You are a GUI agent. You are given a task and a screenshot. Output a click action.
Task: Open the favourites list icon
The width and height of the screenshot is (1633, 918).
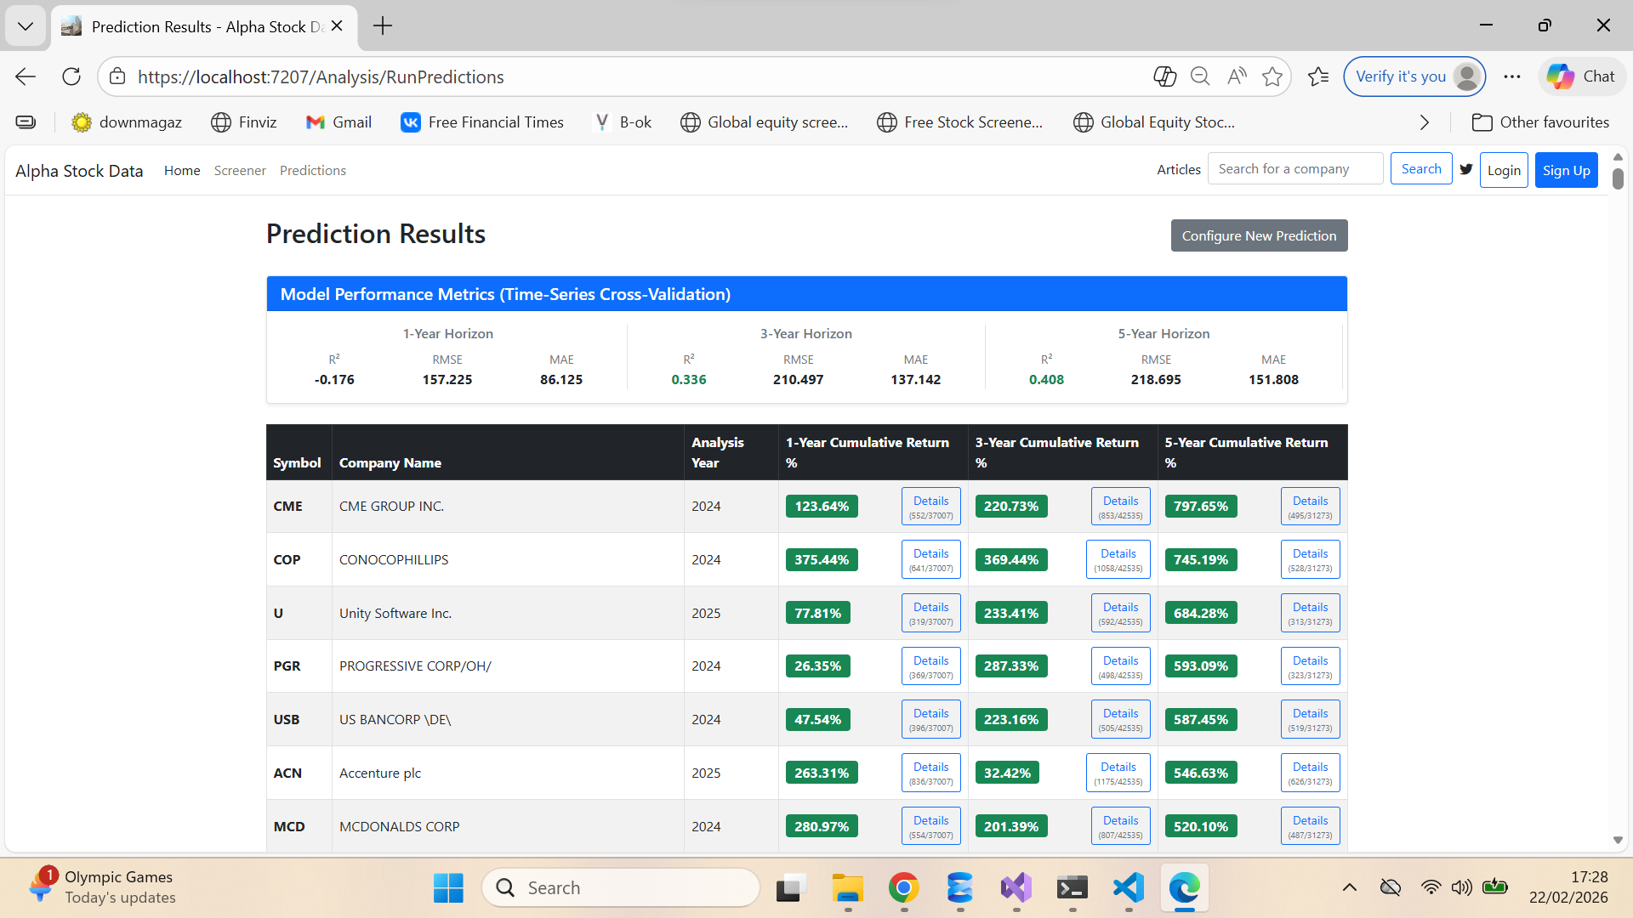1318,76
